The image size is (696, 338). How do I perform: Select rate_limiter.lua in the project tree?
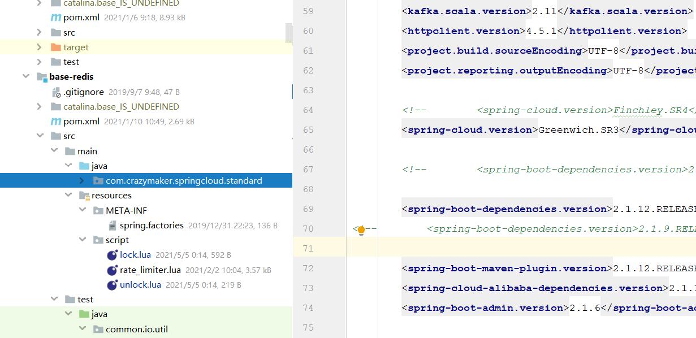coord(150,270)
